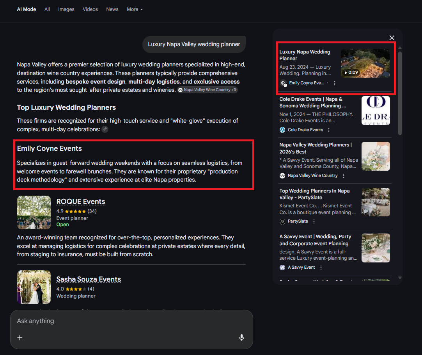Expand the More search options dropdown
Viewport: 422px width, 355px height.
point(135,9)
